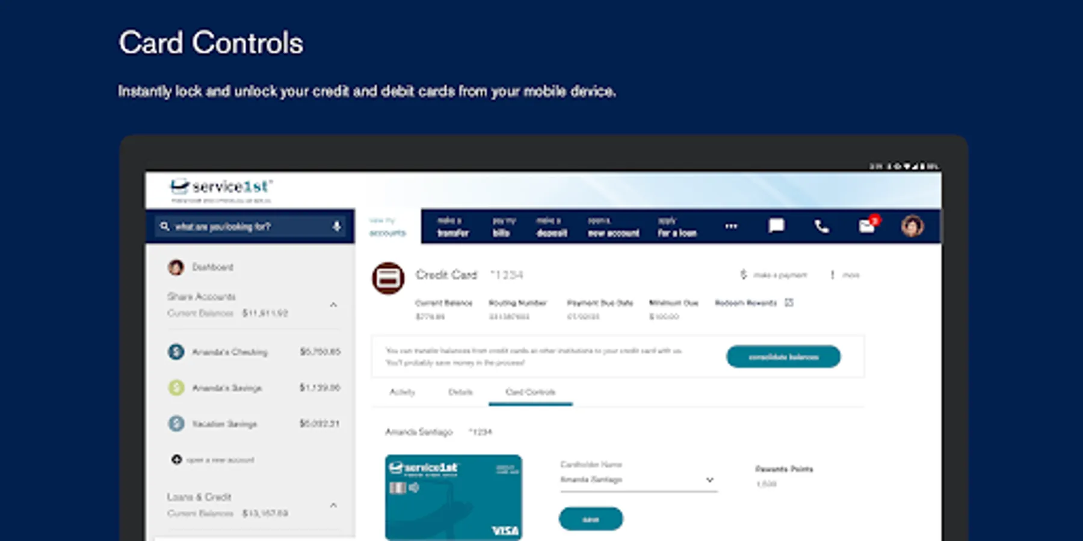Click Amanda's Savings row label
The image size is (1083, 541).
[227, 388]
